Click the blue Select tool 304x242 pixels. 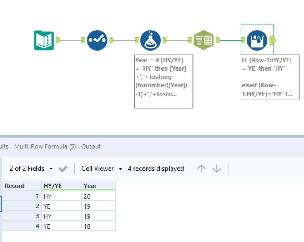click(x=97, y=40)
